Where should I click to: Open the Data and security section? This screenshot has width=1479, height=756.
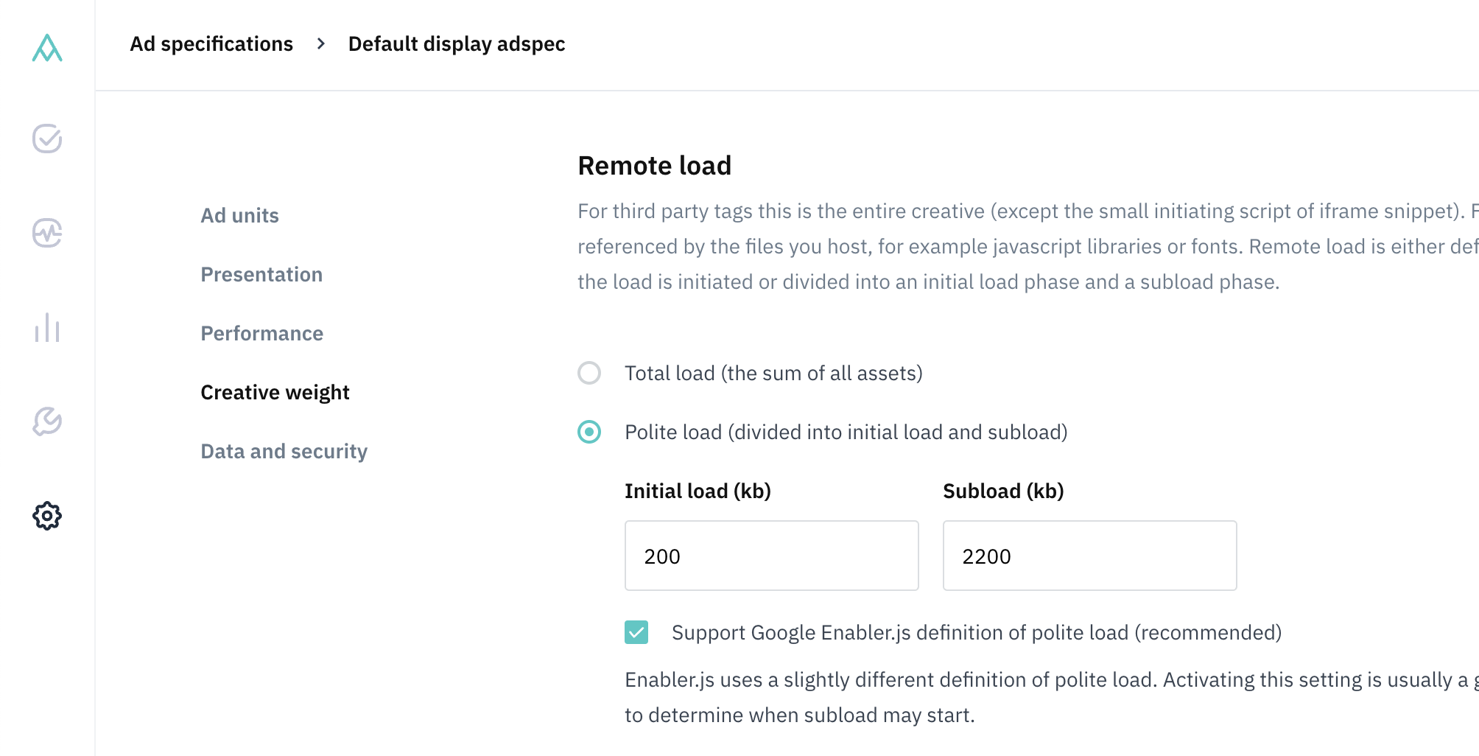284,451
